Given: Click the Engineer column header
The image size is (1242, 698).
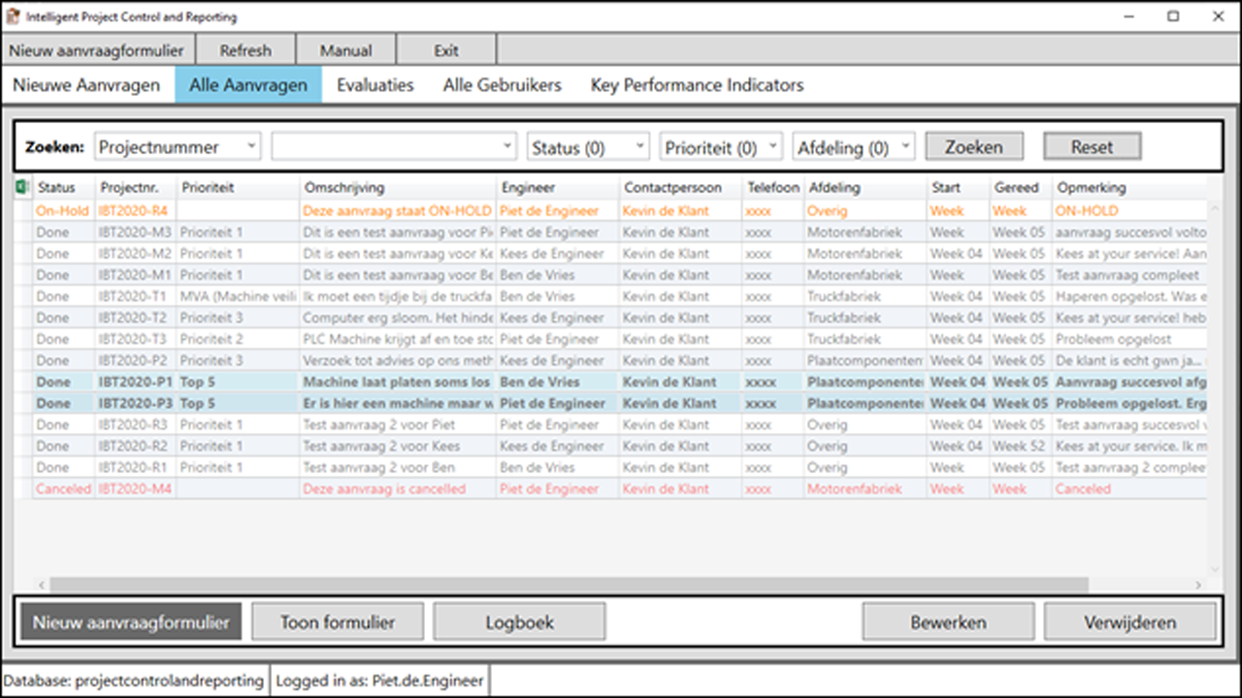Looking at the screenshot, I should tap(557, 187).
